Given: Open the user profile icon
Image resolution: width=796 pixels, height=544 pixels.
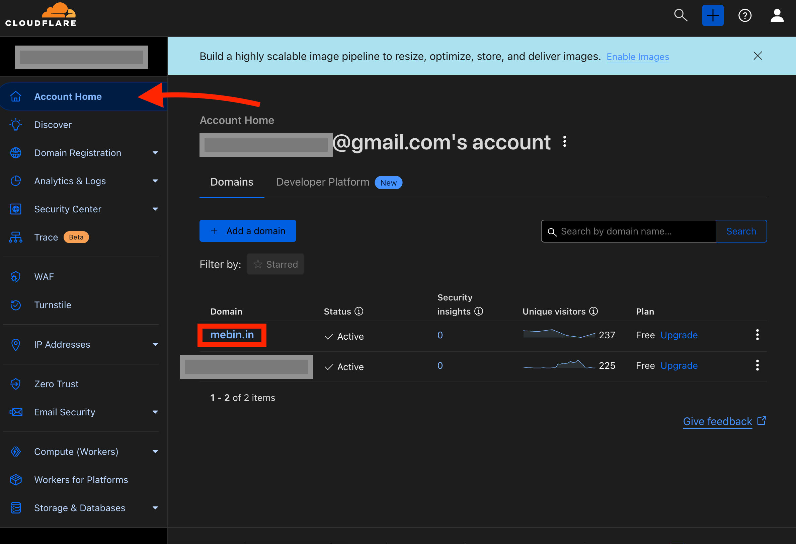Looking at the screenshot, I should [x=777, y=15].
